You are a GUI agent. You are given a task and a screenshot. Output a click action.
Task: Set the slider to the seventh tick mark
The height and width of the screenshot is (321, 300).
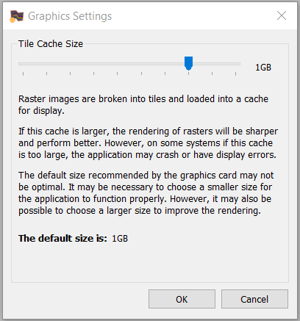coord(165,73)
